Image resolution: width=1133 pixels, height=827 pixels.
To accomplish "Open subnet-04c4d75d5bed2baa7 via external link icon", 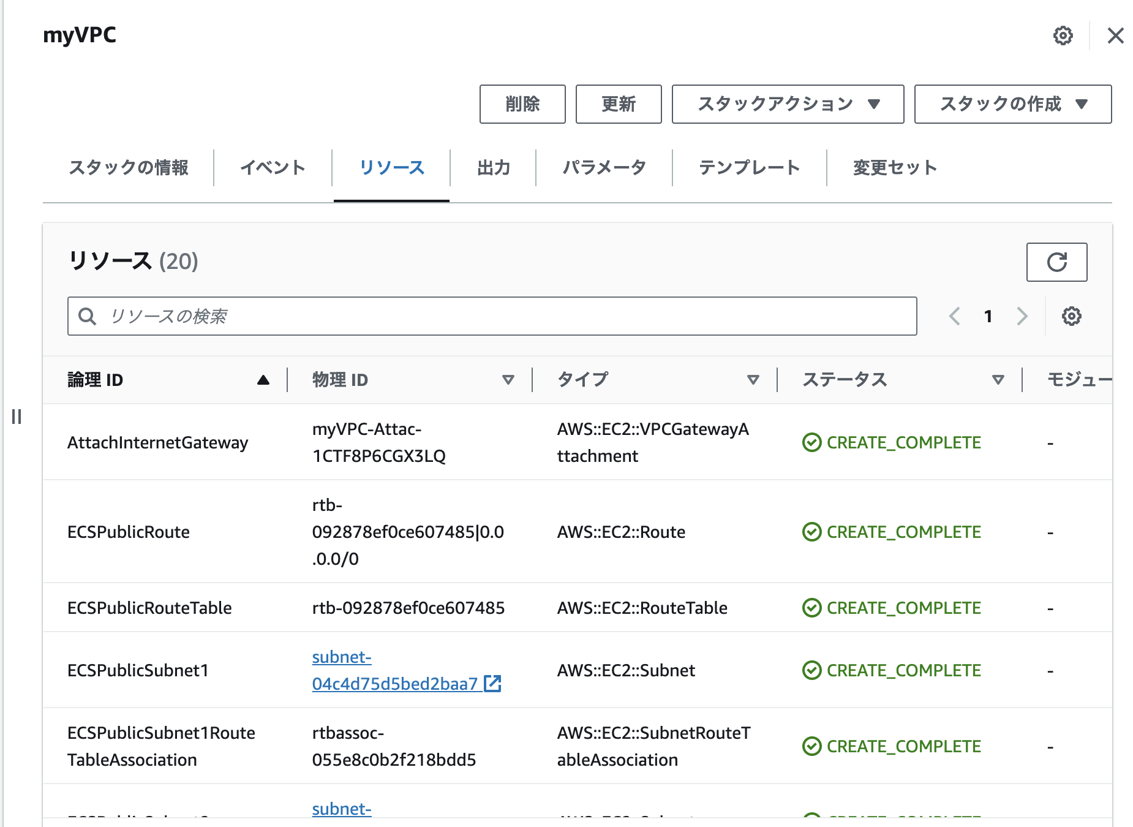I will [493, 684].
